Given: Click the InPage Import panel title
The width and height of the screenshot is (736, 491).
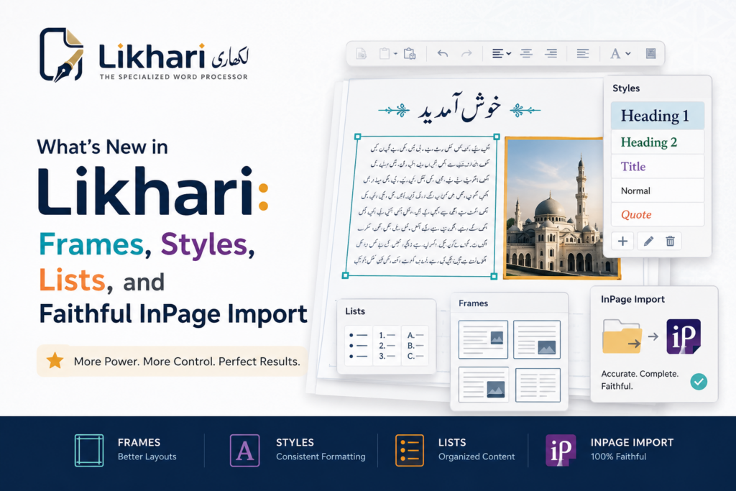Looking at the screenshot, I should pyautogui.click(x=632, y=300).
